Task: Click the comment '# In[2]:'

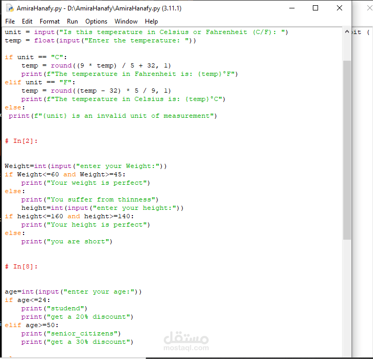Action: (21, 141)
